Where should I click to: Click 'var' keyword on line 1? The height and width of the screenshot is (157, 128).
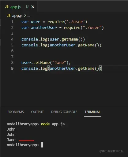click(25, 22)
